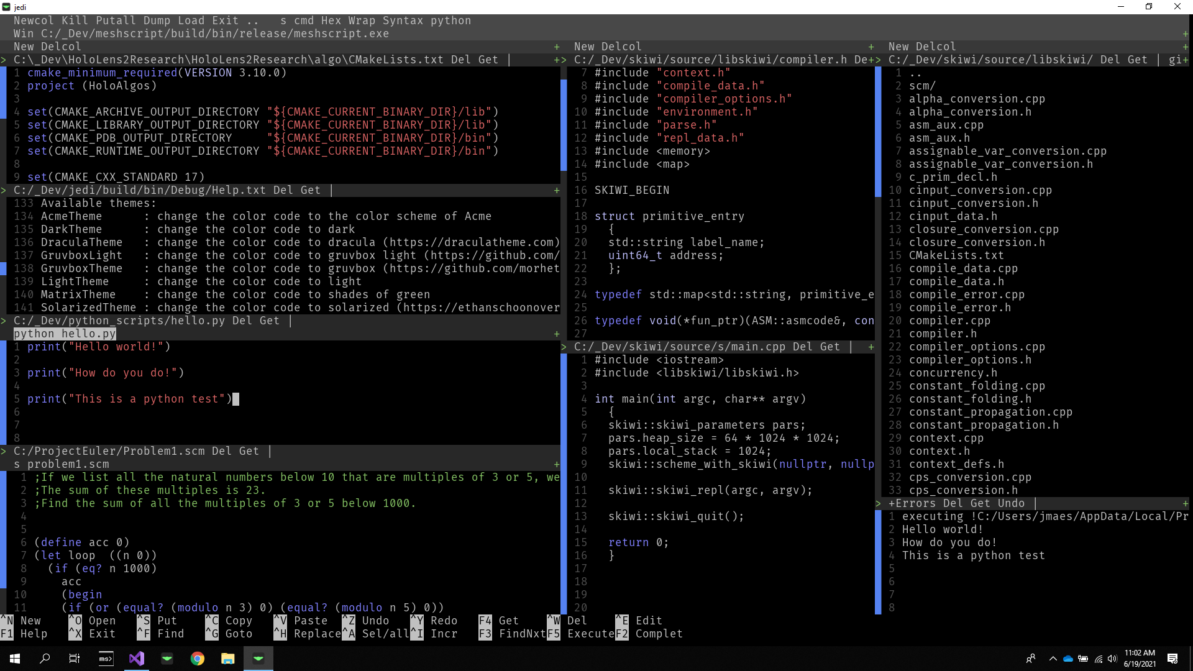Image resolution: width=1193 pixels, height=671 pixels.
Task: Open the msys terminal taskbar icon
Action: 106,659
